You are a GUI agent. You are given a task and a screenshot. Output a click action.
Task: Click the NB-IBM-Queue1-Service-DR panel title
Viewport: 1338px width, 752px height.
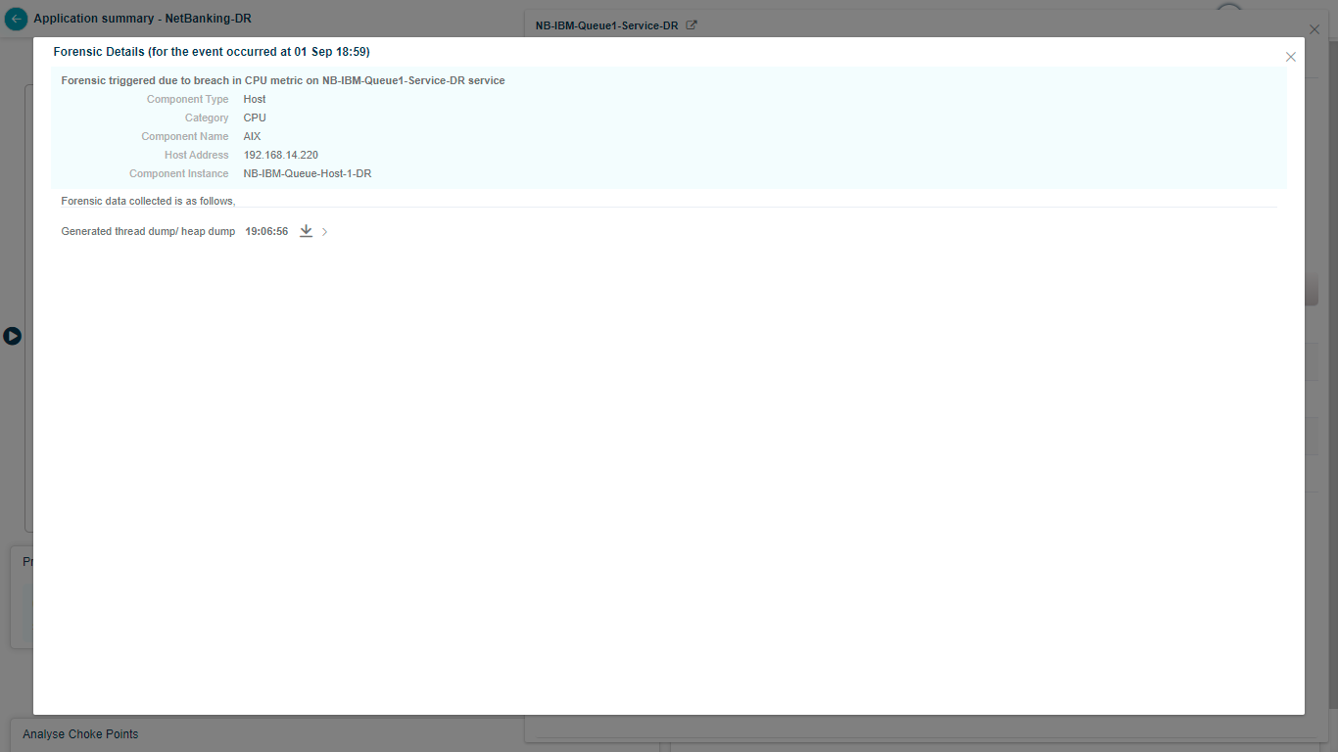pyautogui.click(x=606, y=25)
